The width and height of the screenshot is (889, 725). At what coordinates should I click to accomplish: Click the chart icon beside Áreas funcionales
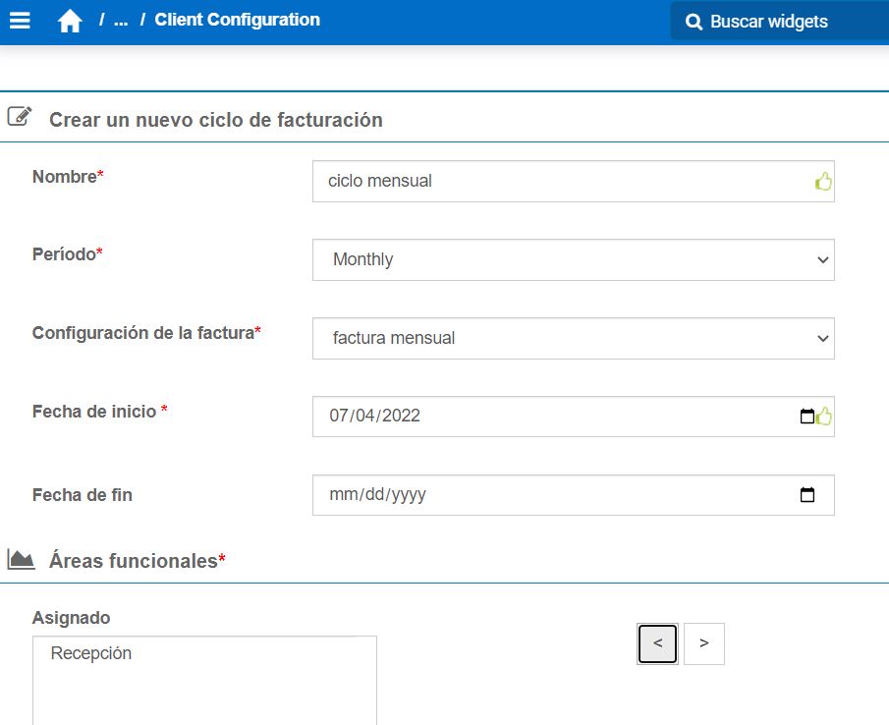[20, 559]
